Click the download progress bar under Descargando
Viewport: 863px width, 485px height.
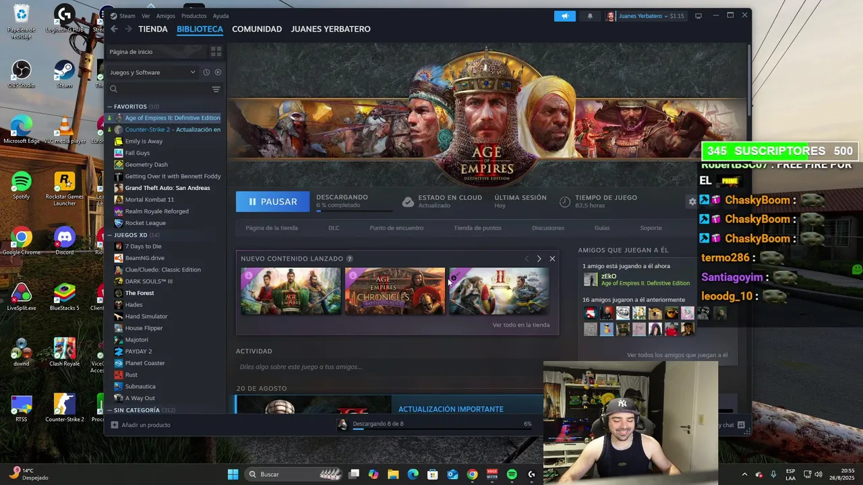pyautogui.click(x=353, y=211)
